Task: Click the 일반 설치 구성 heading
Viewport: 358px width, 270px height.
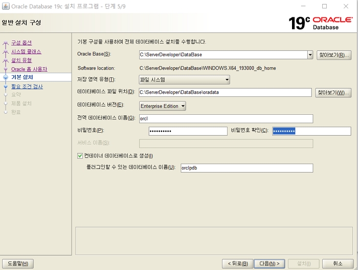Action: (21, 23)
